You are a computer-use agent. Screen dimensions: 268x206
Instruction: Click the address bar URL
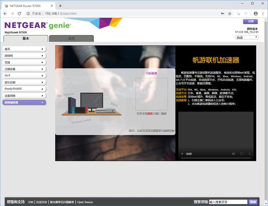click(x=61, y=13)
